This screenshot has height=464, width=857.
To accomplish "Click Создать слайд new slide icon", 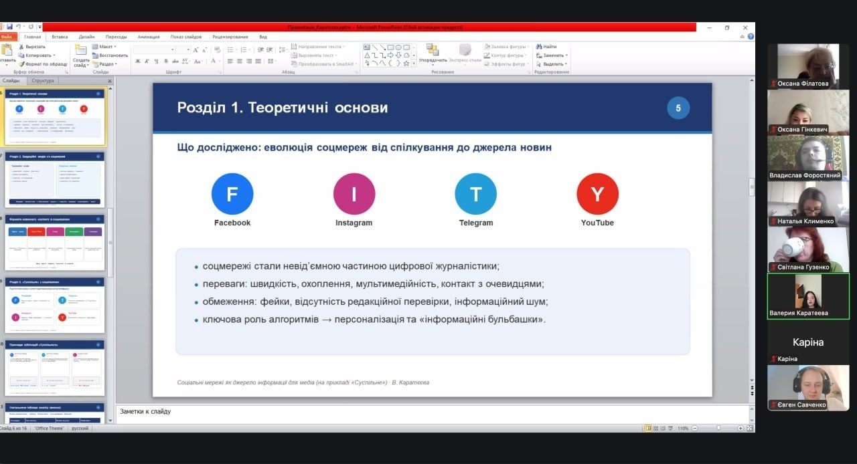I will click(x=81, y=50).
